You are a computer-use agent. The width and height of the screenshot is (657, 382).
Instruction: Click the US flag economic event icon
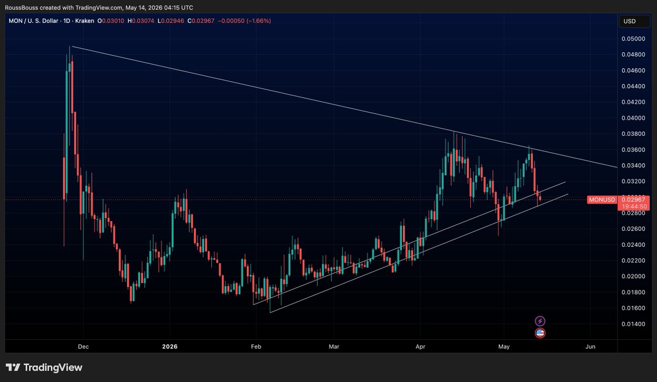540,332
